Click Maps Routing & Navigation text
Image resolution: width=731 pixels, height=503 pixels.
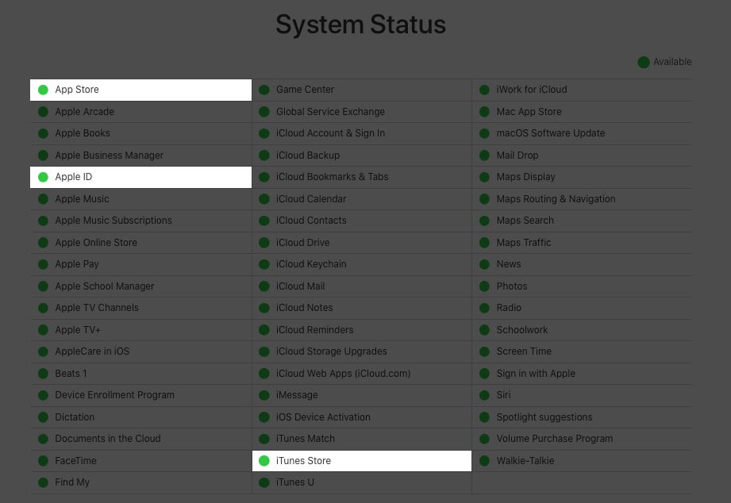(x=556, y=199)
